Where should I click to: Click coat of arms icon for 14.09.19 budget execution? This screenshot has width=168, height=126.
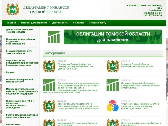point(49,123)
